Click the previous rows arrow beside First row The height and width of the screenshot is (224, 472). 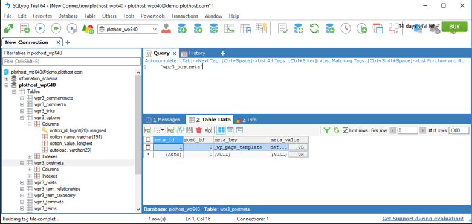393,130
